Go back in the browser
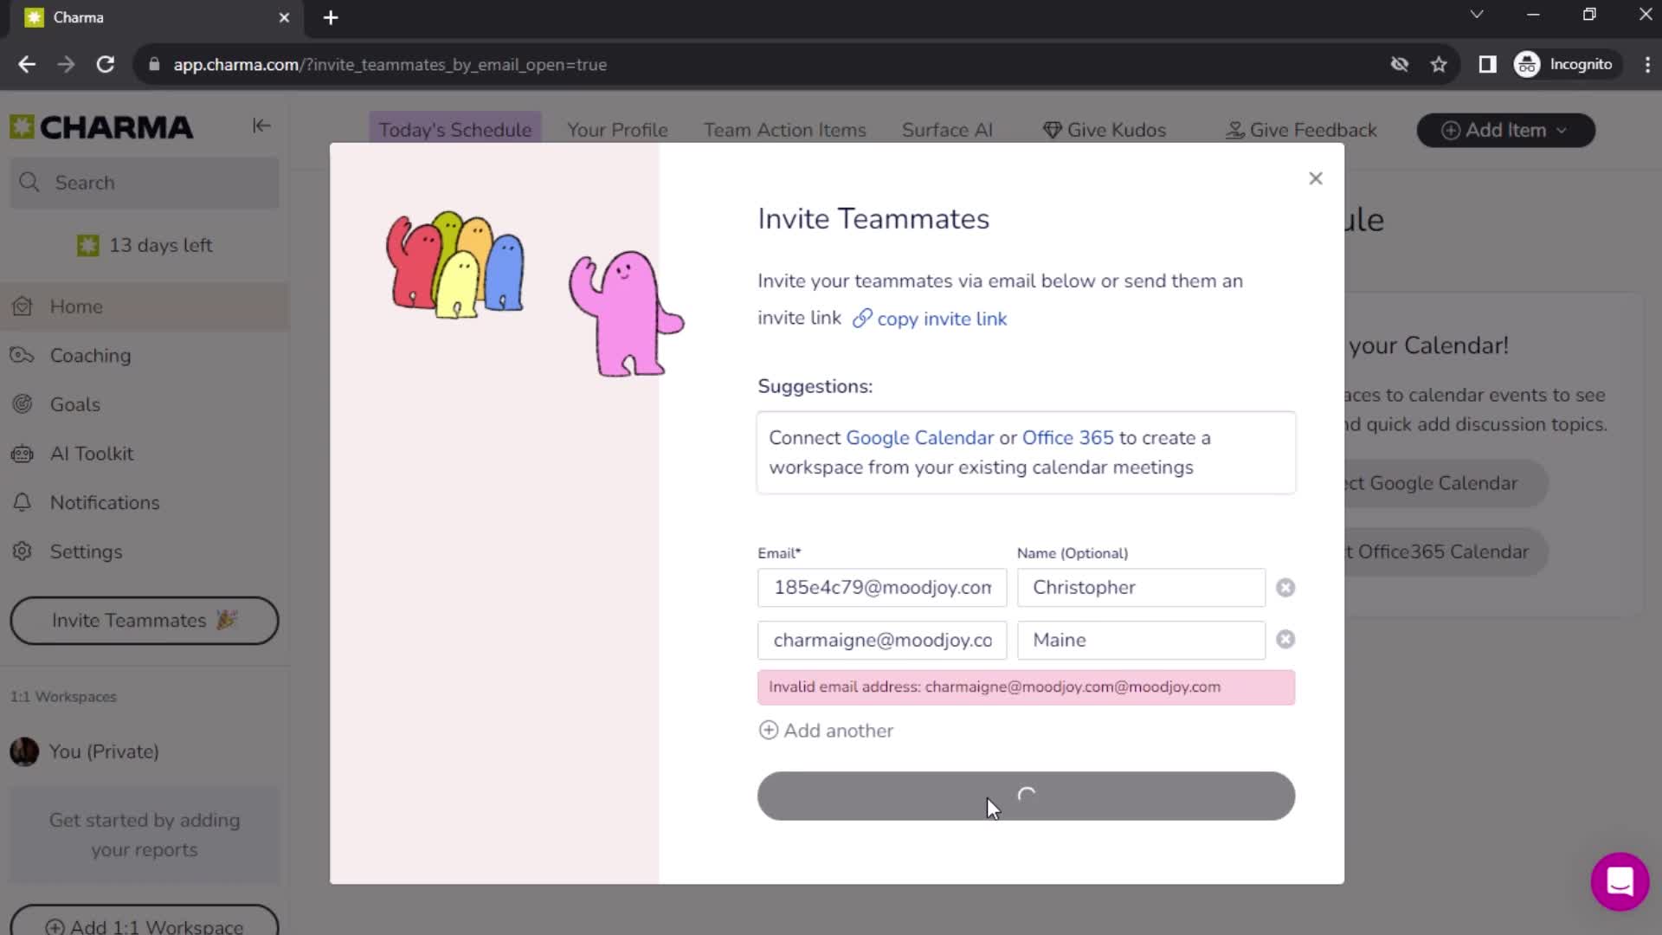The image size is (1662, 935). point(27,65)
